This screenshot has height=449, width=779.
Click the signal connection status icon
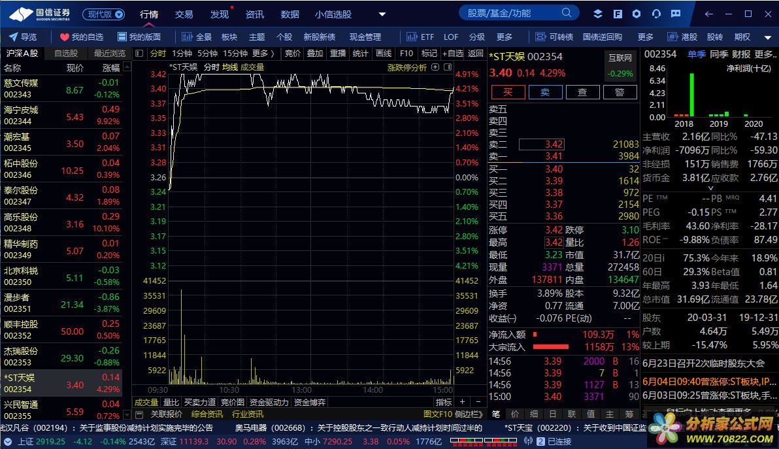click(x=528, y=441)
